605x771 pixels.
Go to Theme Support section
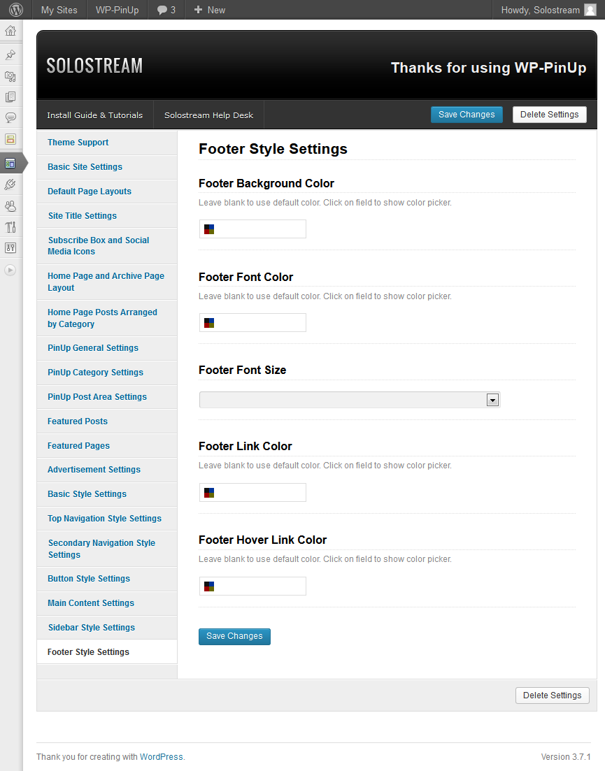click(107, 143)
